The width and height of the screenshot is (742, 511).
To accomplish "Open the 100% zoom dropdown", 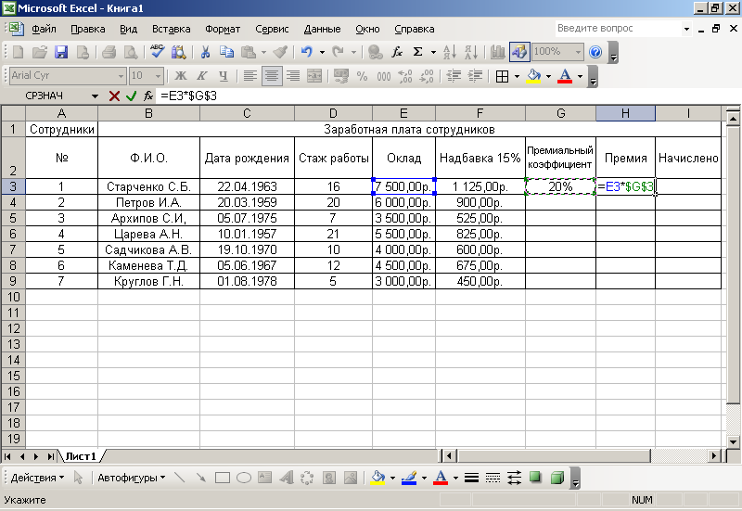I will (578, 52).
